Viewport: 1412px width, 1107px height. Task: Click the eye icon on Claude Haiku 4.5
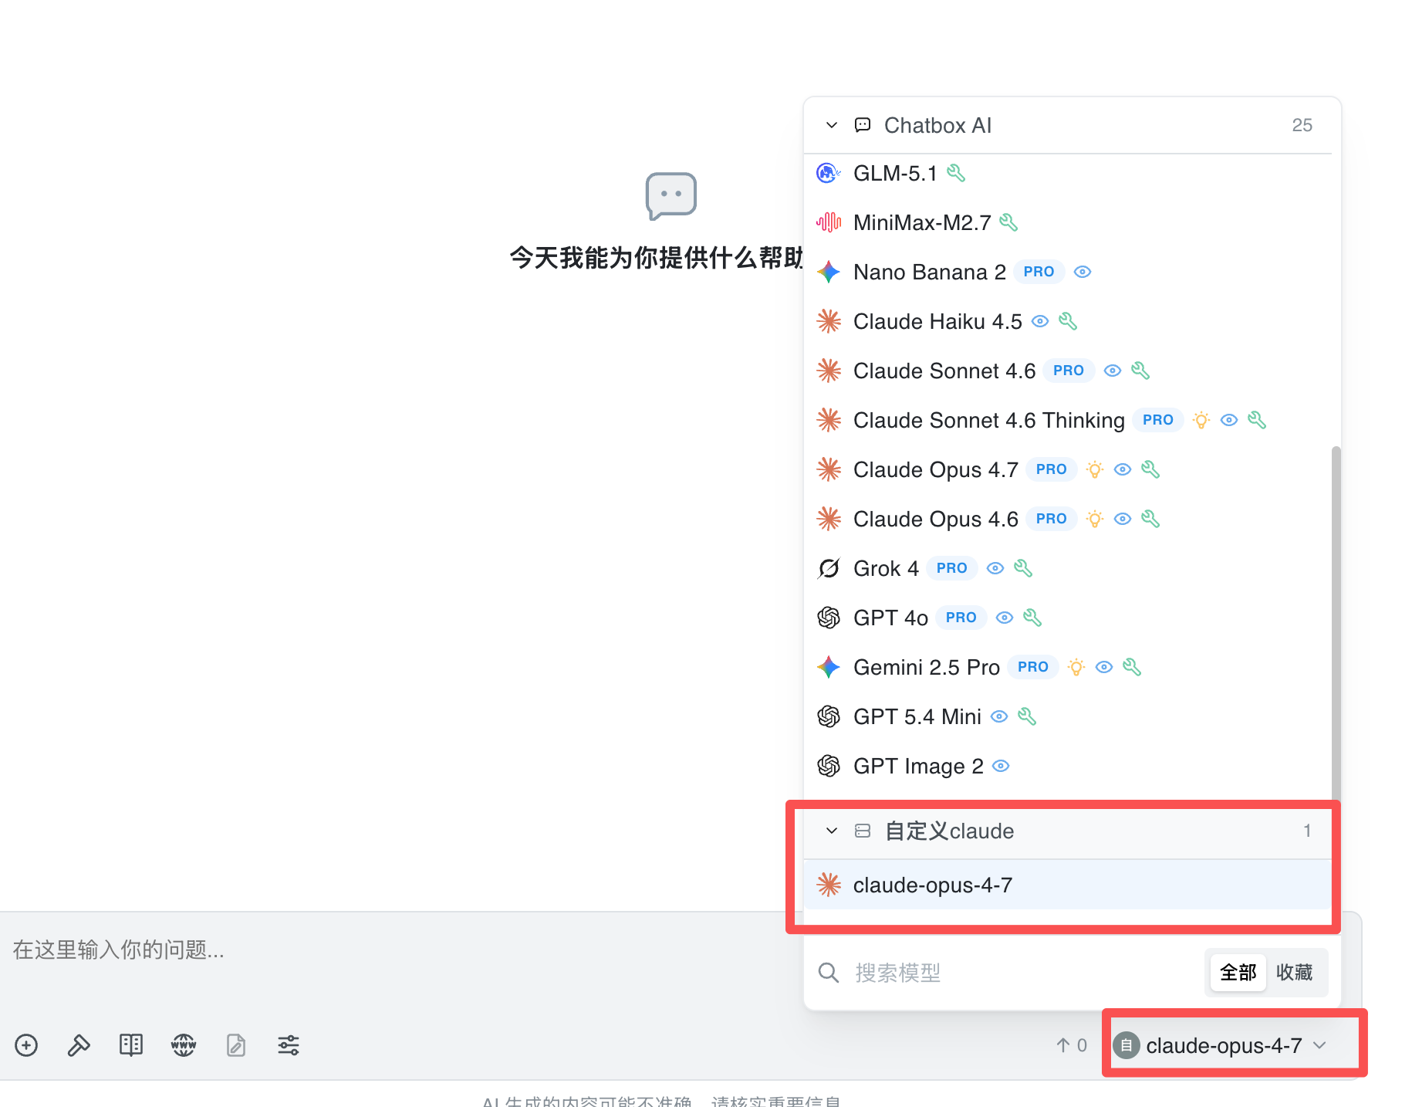click(x=1040, y=321)
